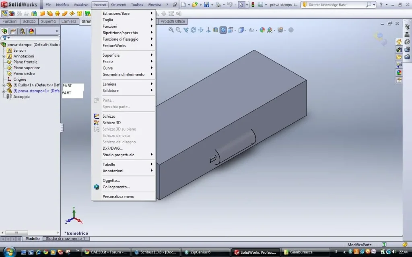Image resolution: width=412 pixels, height=257 pixels.
Task: Open the New document dropdown arrow
Action: click(189, 5)
